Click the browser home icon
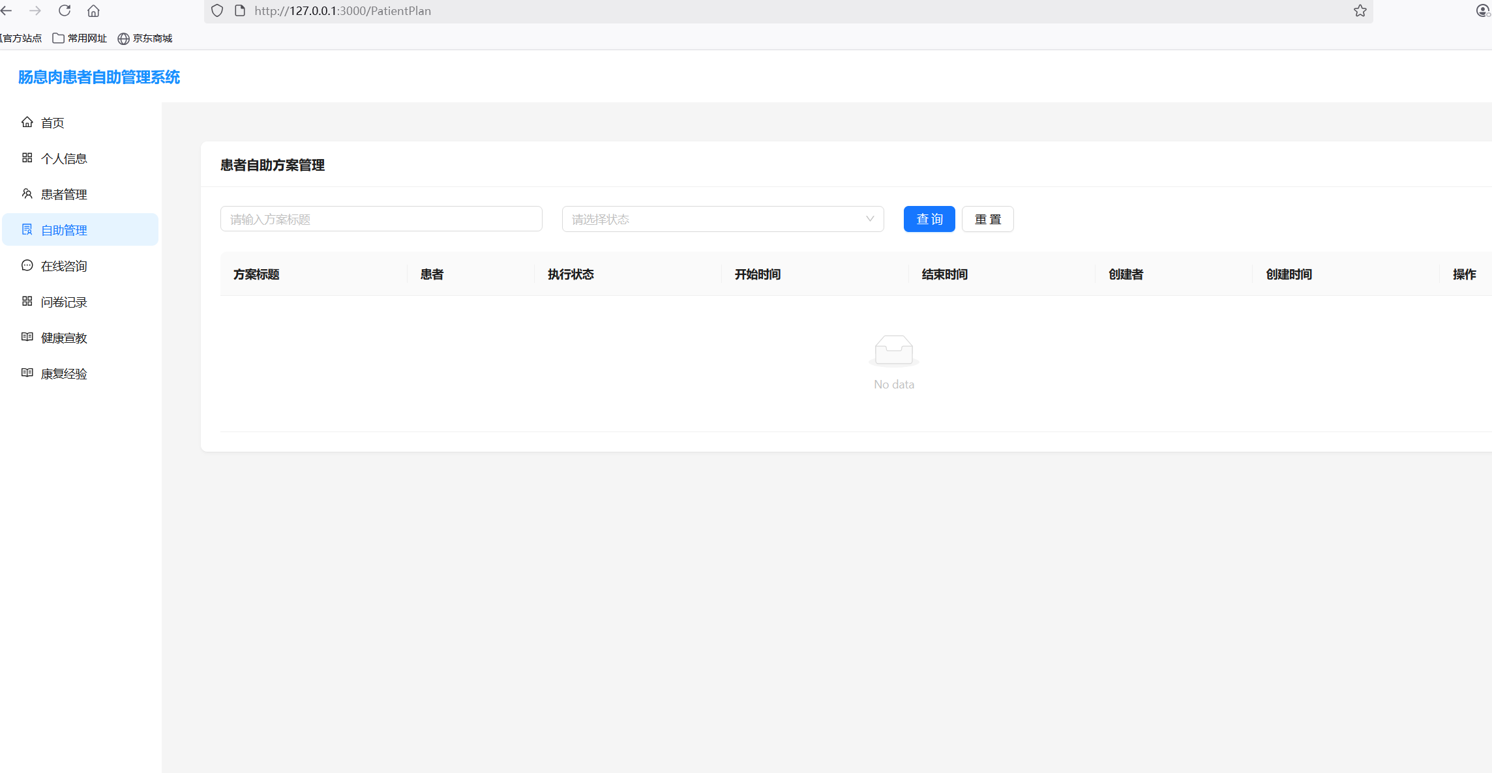1492x773 pixels. (93, 10)
